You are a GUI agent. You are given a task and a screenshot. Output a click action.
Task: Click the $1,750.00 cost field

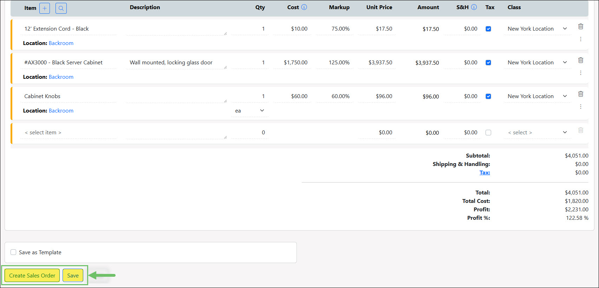coord(292,63)
